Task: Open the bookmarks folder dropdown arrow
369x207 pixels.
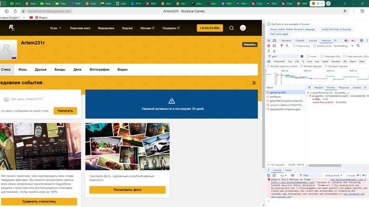Action: [24, 17]
